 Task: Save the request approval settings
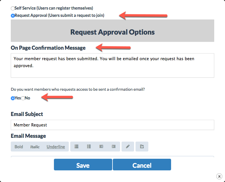(x=83, y=165)
